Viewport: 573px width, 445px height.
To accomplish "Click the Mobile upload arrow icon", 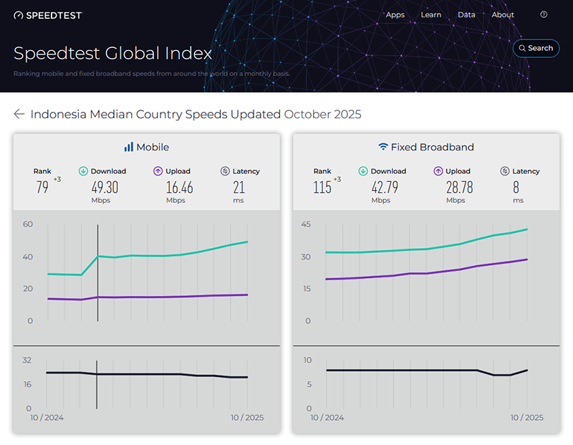I will coord(158,171).
